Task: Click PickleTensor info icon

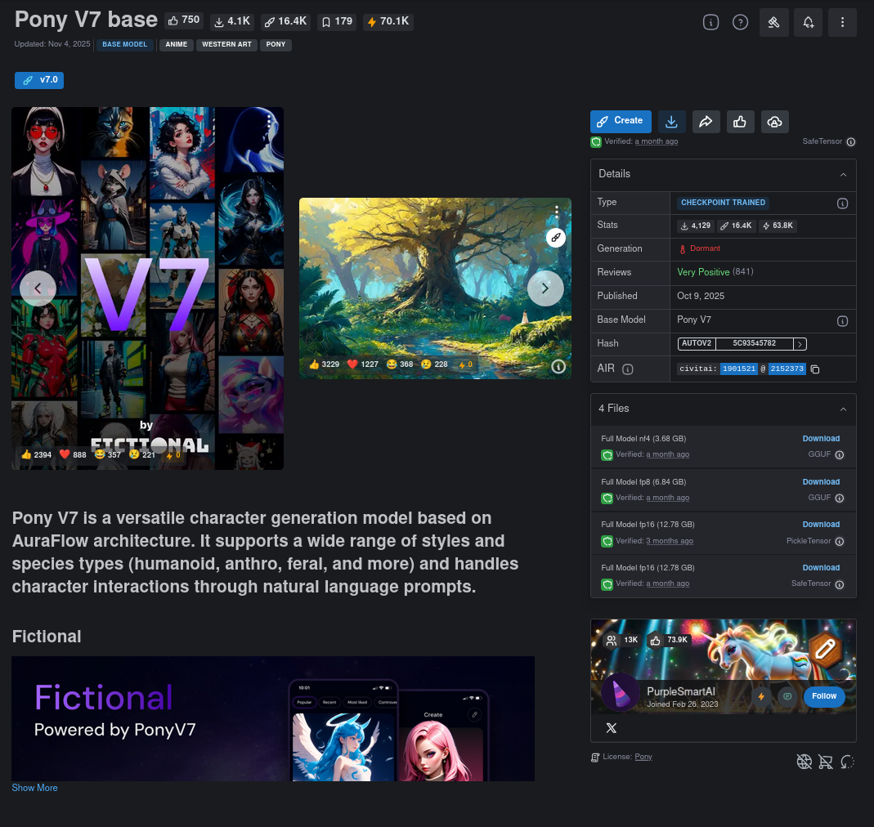Action: click(840, 541)
